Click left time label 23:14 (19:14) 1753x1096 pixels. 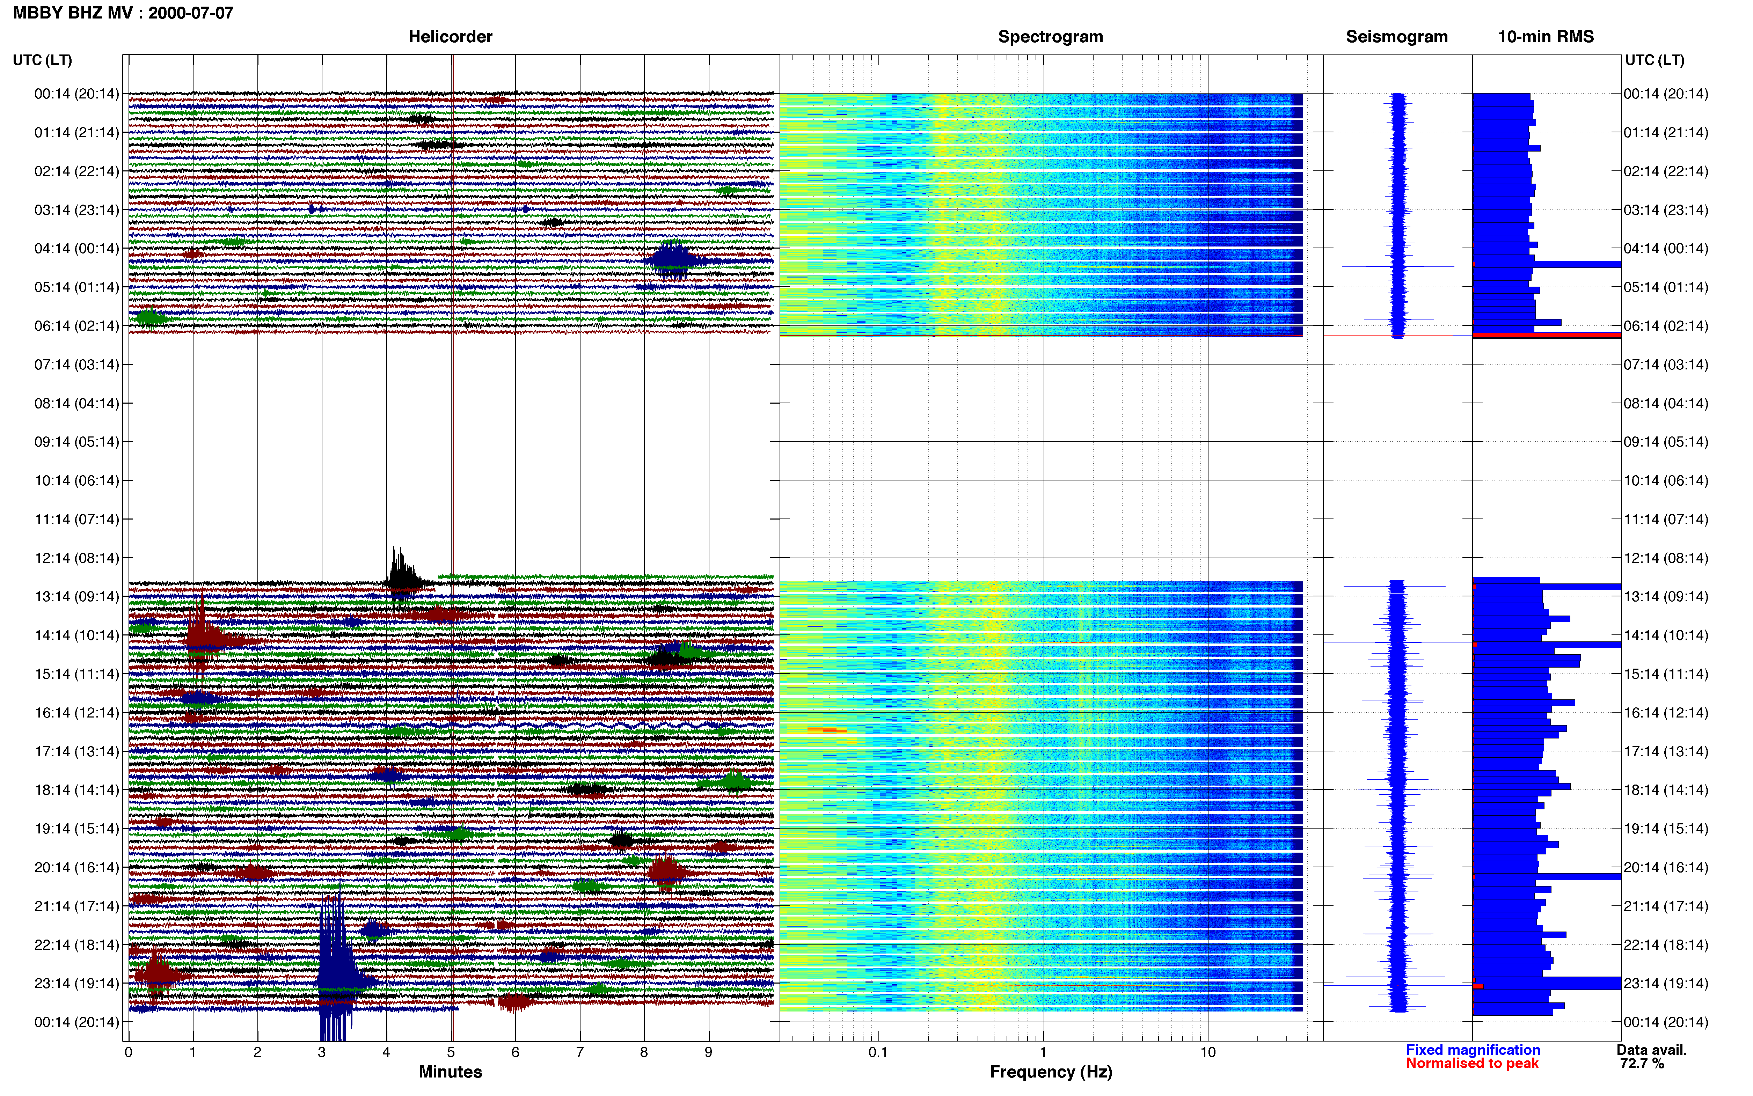click(77, 984)
